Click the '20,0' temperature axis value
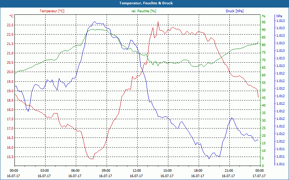This screenshot has height=180, width=289. 10,72
